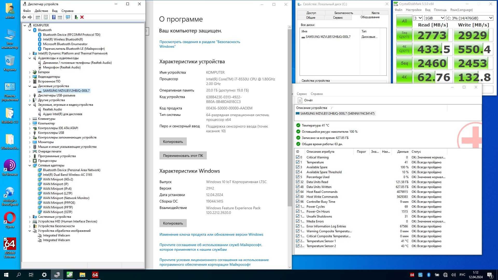Open Task View from the taskbar

(31, 275)
